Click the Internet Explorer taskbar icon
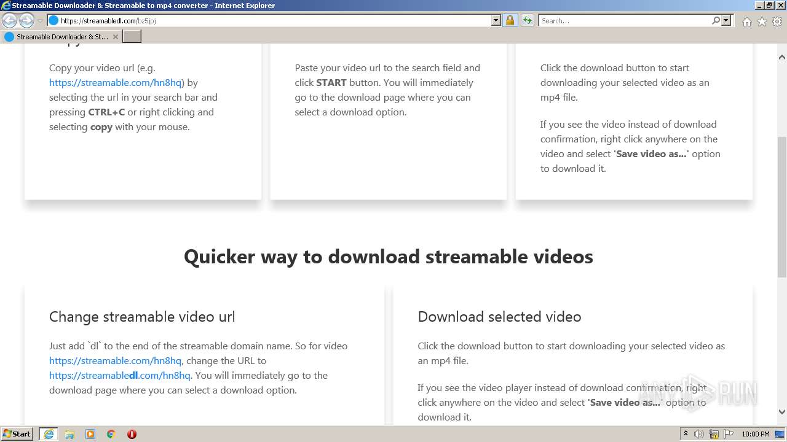The width and height of the screenshot is (787, 442). pyautogui.click(x=49, y=434)
